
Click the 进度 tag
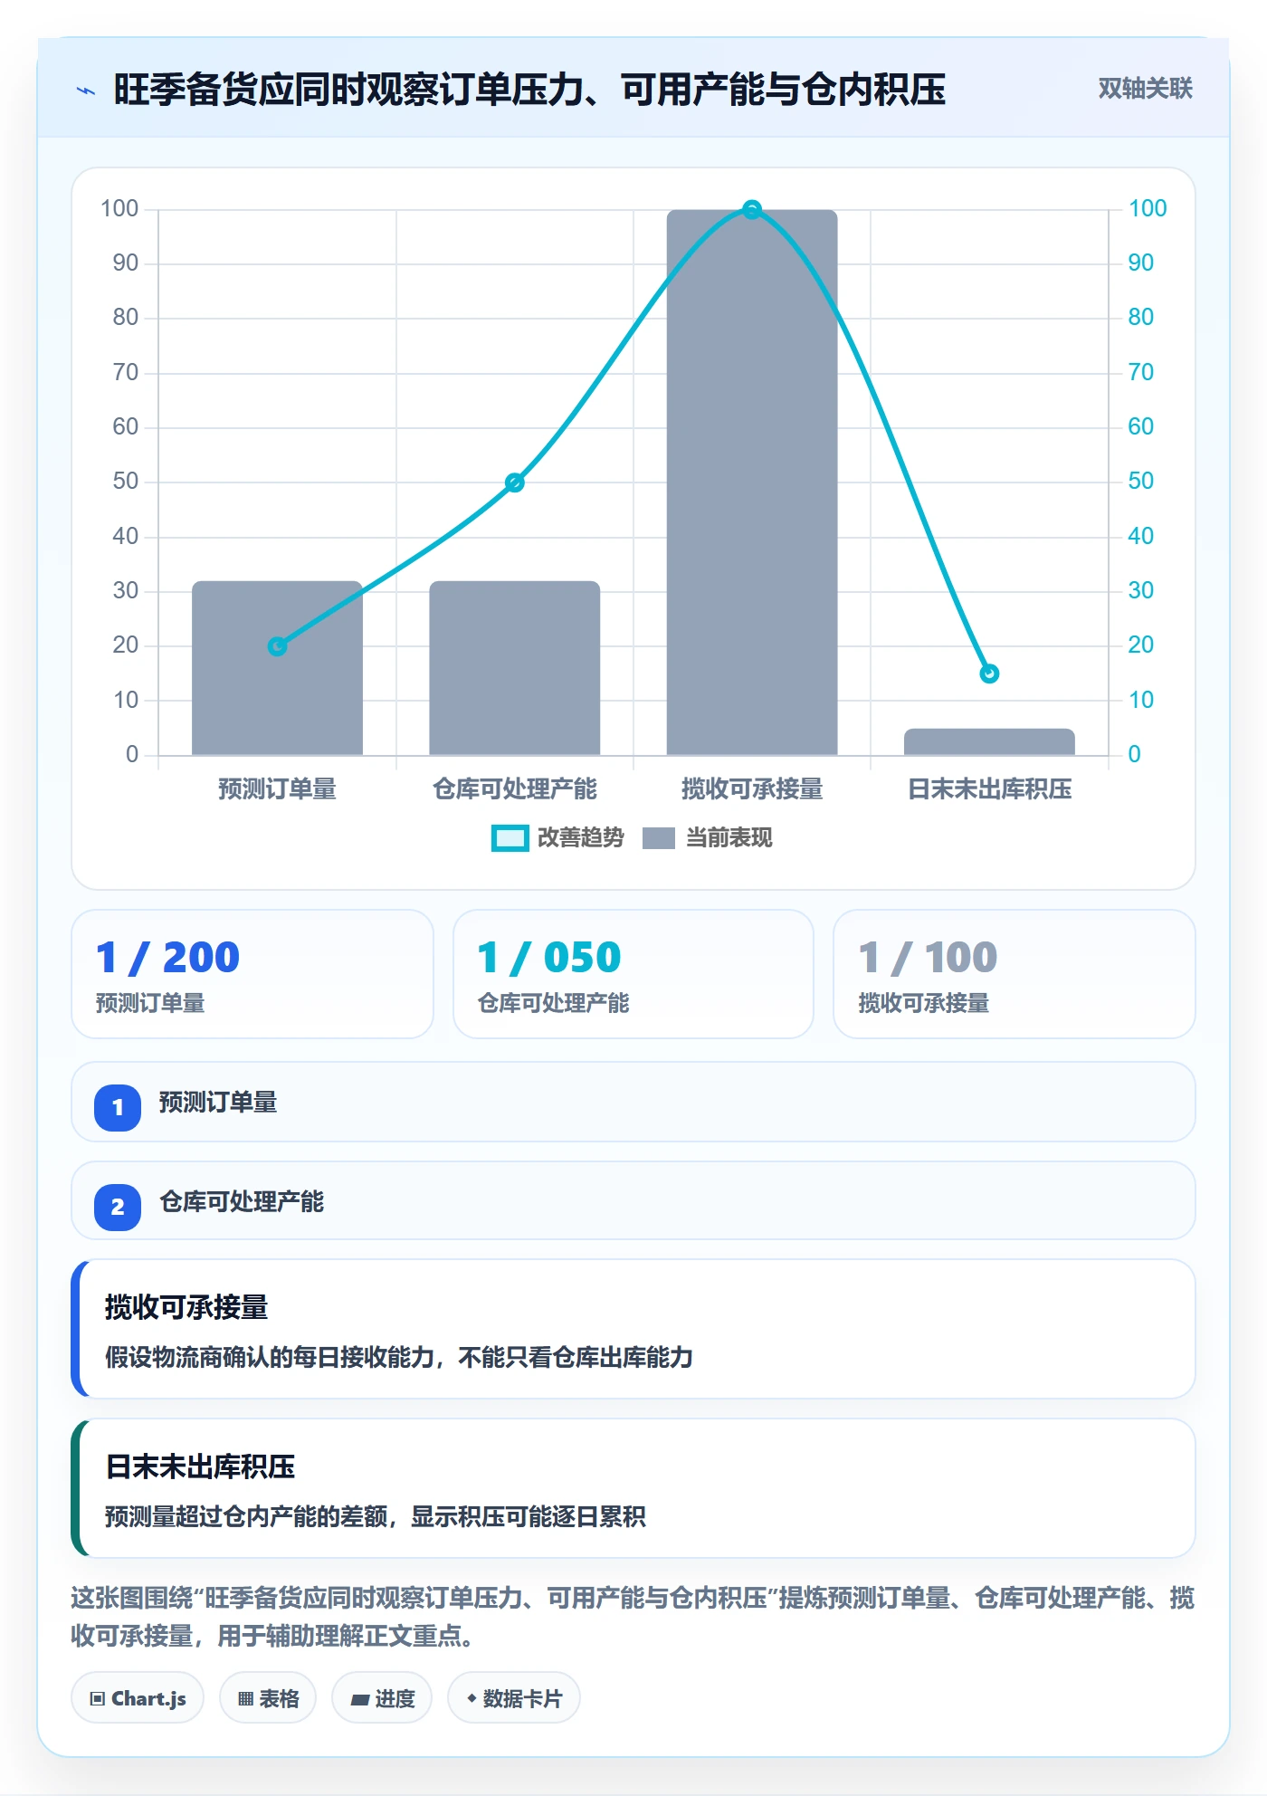click(382, 1698)
